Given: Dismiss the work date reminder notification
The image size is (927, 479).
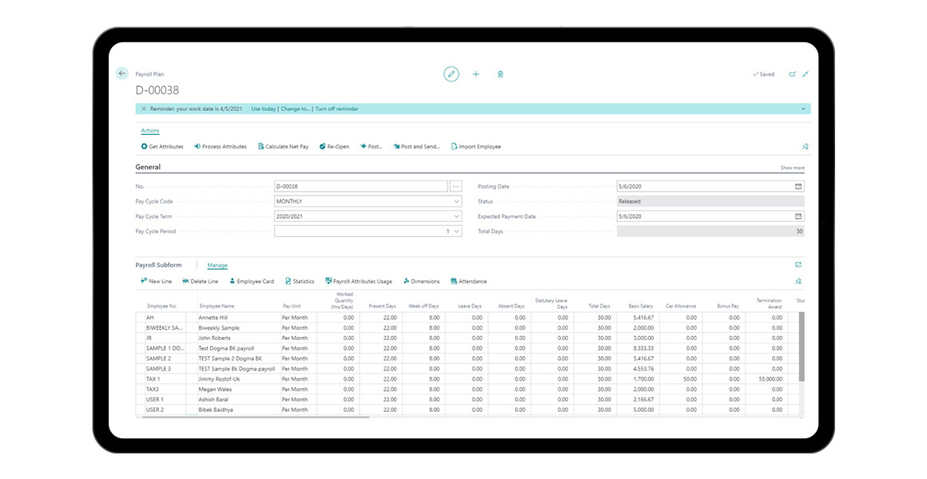Looking at the screenshot, I should [x=144, y=109].
